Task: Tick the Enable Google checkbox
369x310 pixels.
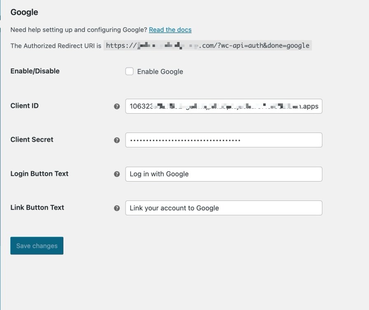Action: 129,71
